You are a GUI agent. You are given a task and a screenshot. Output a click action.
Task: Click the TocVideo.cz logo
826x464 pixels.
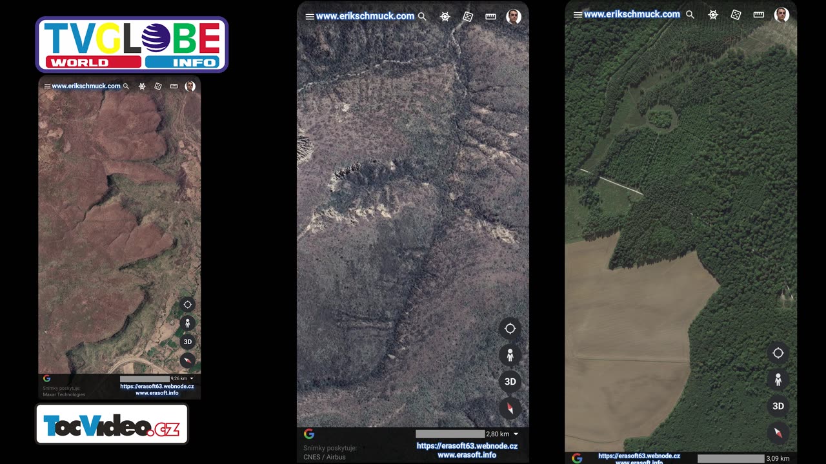[112, 424]
